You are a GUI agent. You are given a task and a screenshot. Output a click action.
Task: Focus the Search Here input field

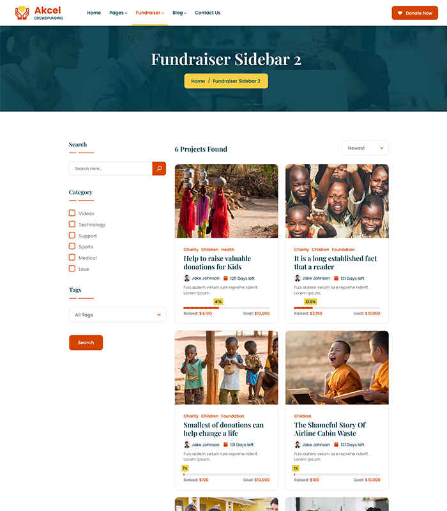coord(110,169)
